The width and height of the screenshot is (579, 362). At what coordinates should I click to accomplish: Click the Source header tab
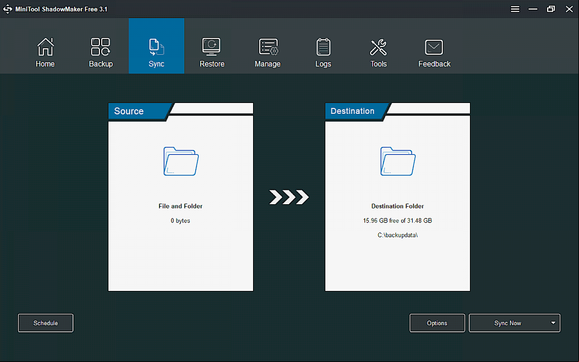[139, 111]
